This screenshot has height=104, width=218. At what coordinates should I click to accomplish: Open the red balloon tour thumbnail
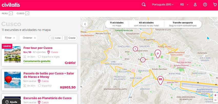[12, 80]
